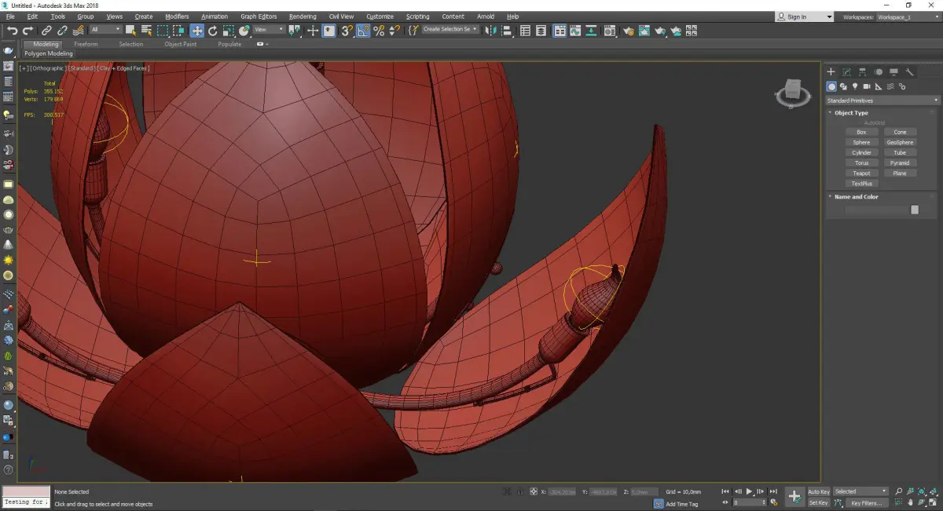Switch to the Freeform ribbon tab
943x511 pixels.
[x=86, y=44]
